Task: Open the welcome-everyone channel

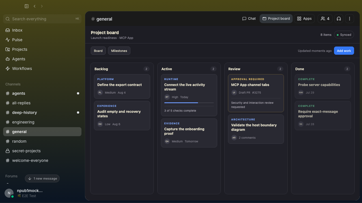Action: (42, 160)
